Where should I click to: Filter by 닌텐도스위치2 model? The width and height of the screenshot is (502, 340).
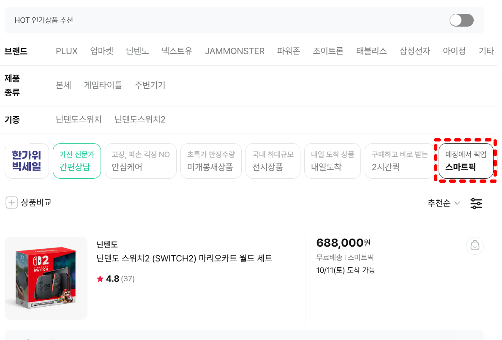(140, 120)
